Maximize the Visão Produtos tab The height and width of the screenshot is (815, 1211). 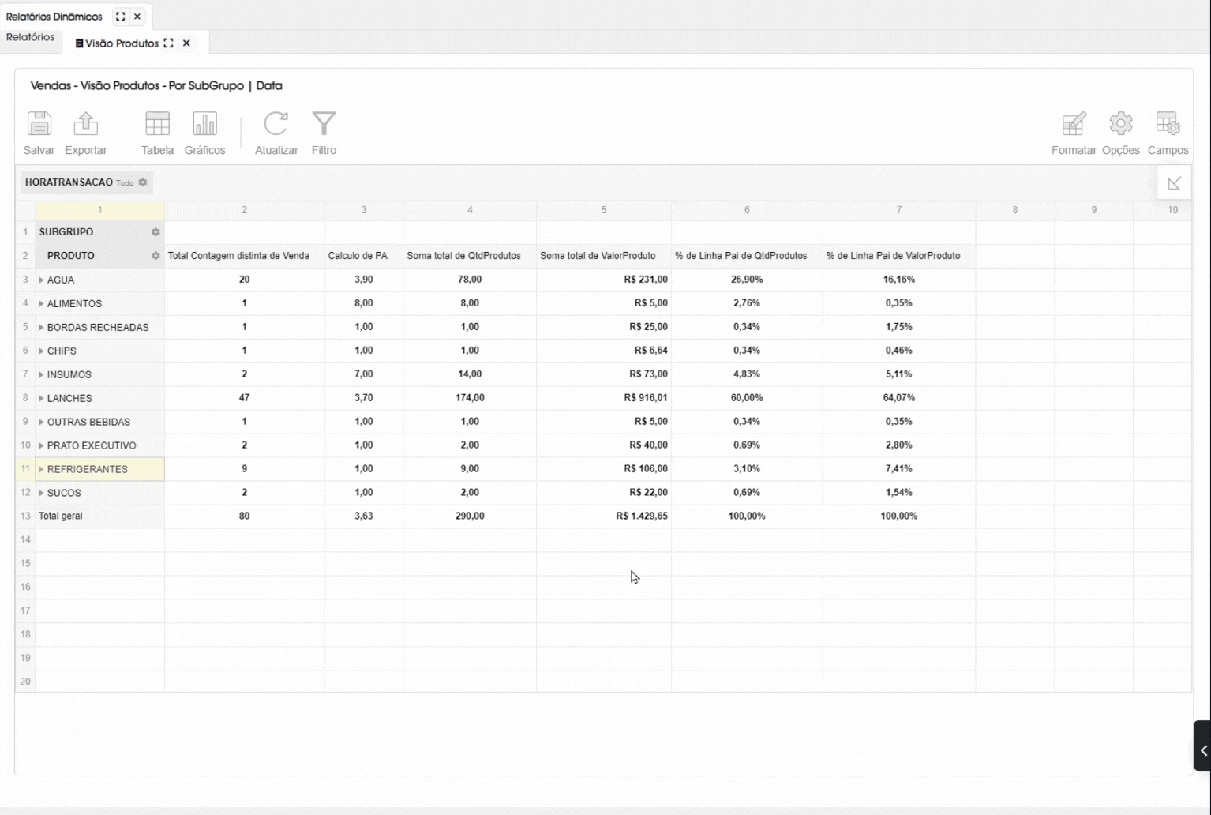(x=168, y=43)
